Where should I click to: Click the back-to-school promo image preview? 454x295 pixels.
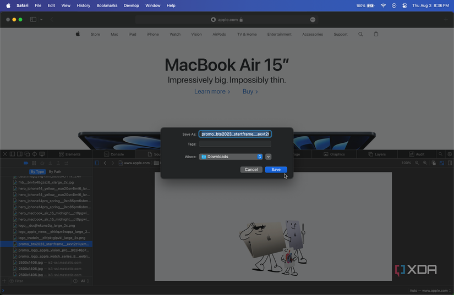point(273,226)
